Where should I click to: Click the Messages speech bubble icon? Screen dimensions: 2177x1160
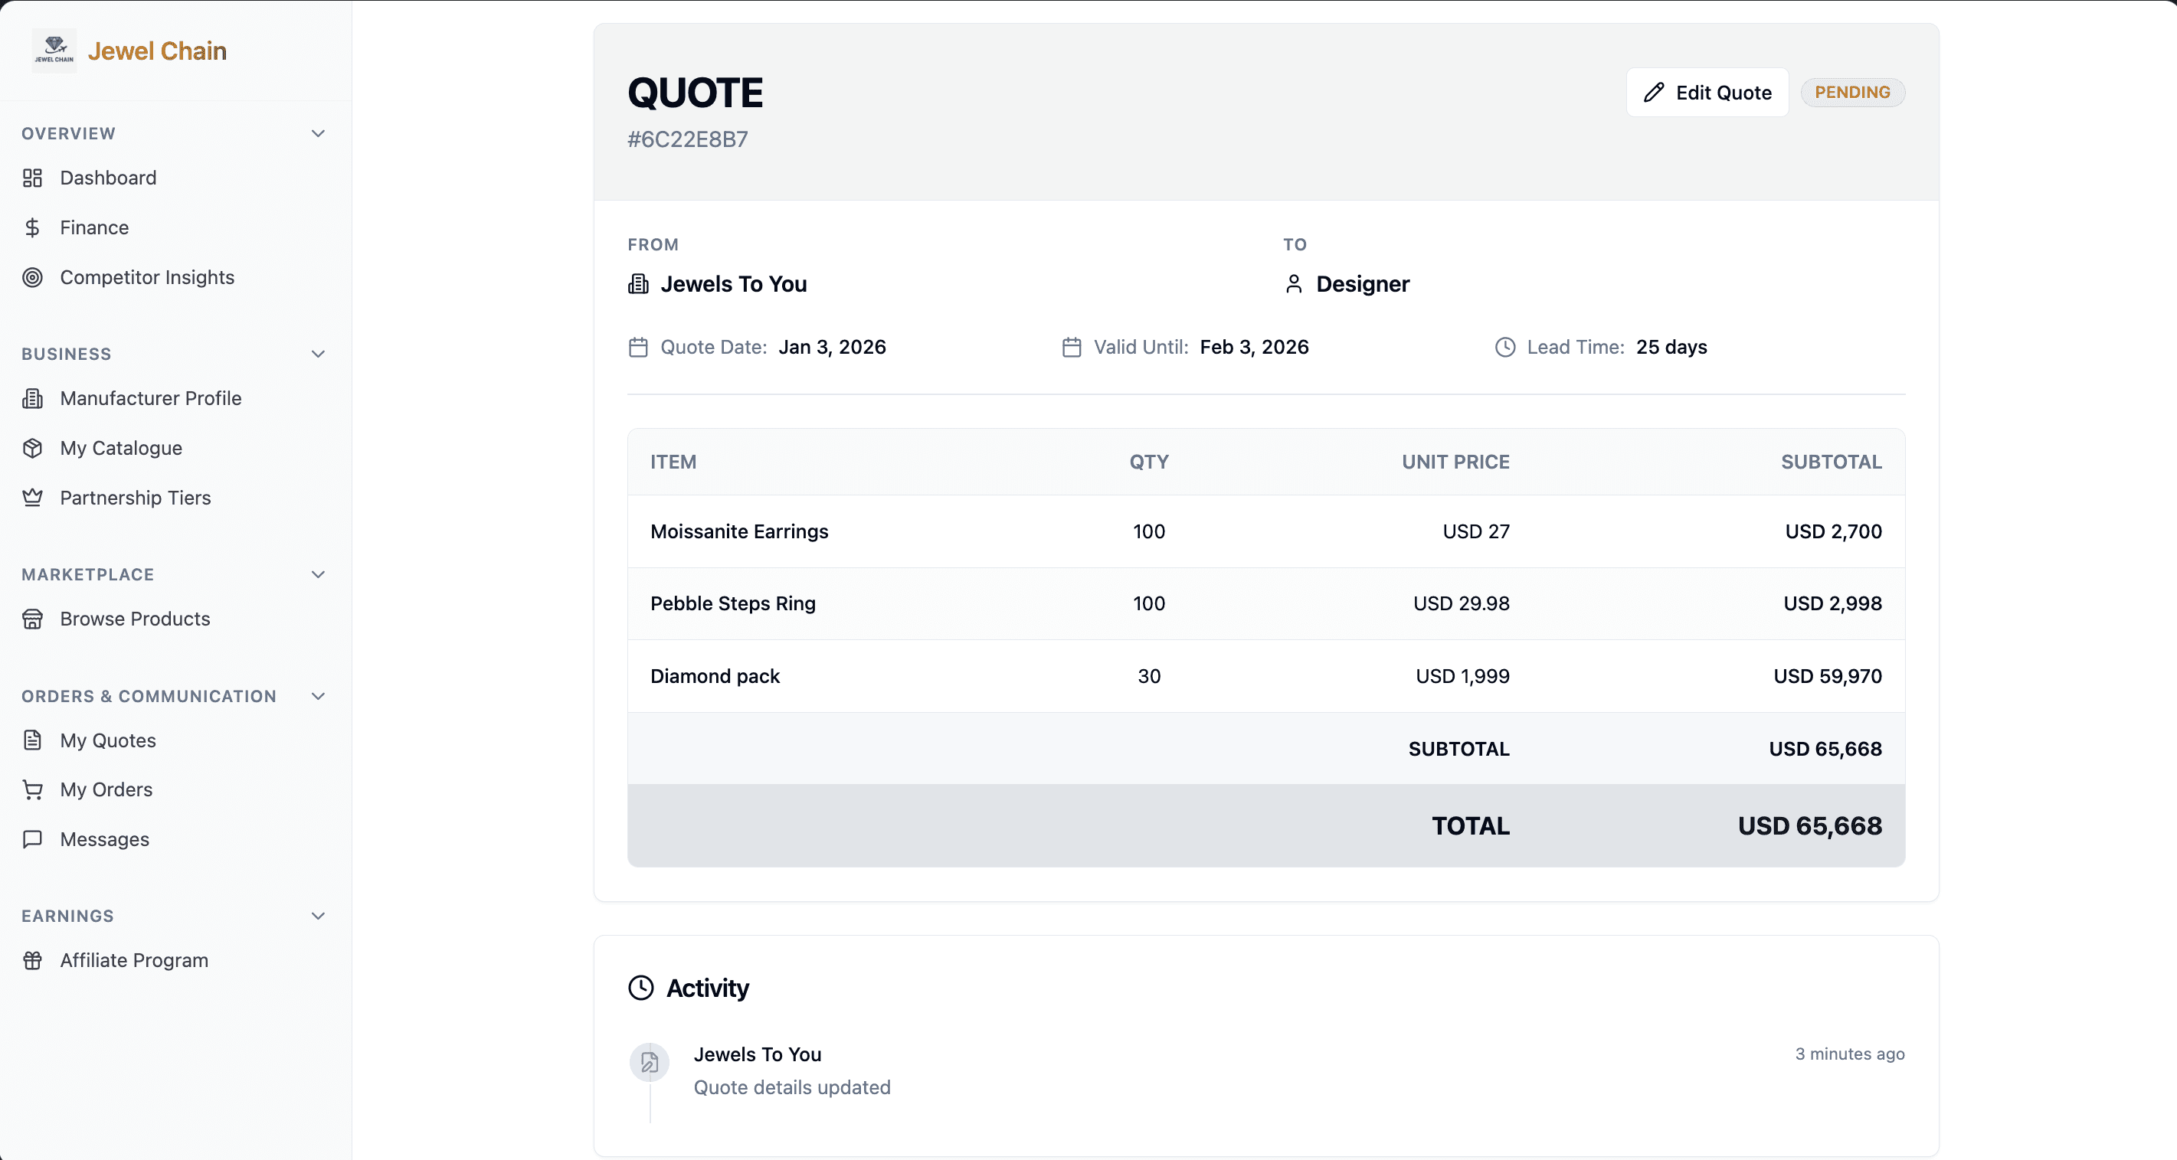coord(32,840)
